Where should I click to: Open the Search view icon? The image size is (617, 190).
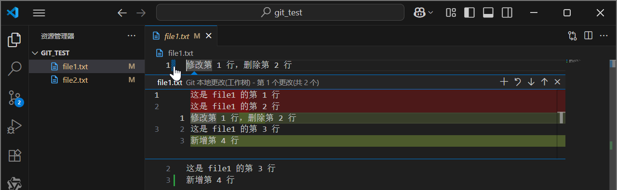coord(14,69)
